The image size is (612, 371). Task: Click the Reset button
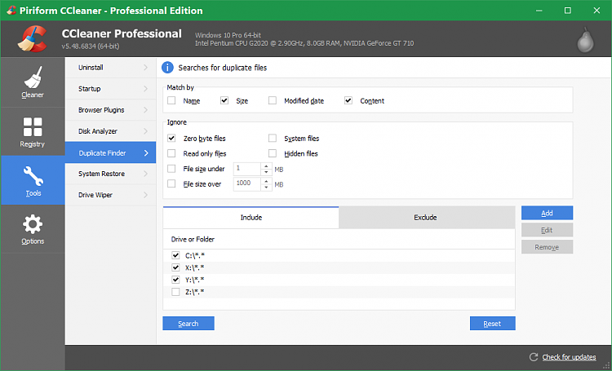pyautogui.click(x=492, y=324)
